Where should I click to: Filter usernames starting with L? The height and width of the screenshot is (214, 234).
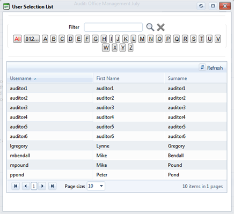(134, 39)
